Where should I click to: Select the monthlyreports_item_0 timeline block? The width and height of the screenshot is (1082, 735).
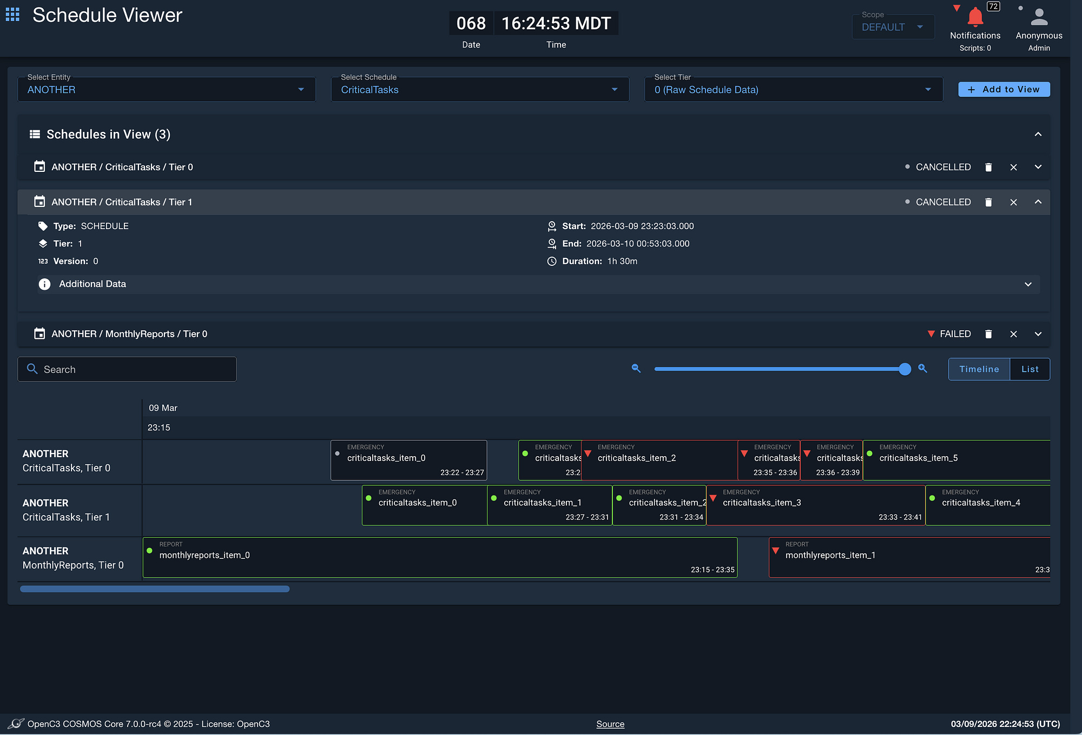tap(440, 557)
